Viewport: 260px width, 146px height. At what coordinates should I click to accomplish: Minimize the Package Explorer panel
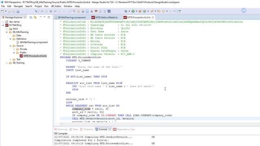44,17
